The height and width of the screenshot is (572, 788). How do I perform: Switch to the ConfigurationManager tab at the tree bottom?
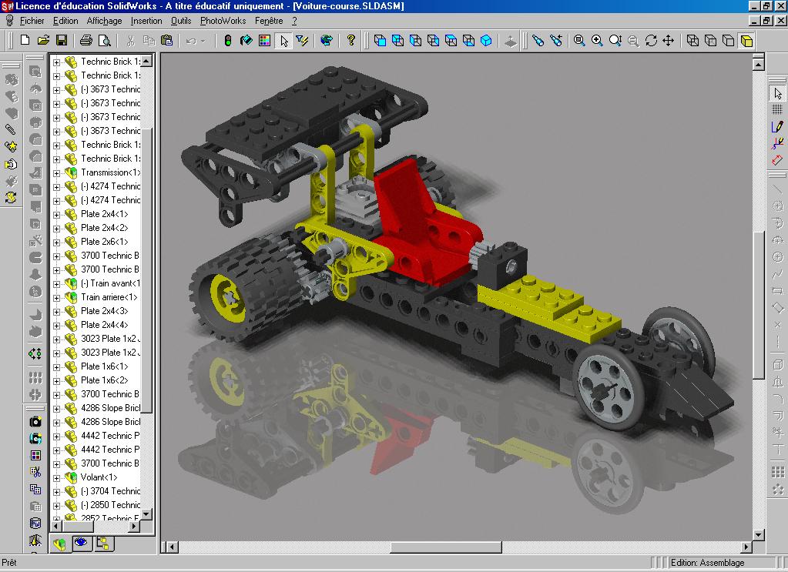[103, 543]
